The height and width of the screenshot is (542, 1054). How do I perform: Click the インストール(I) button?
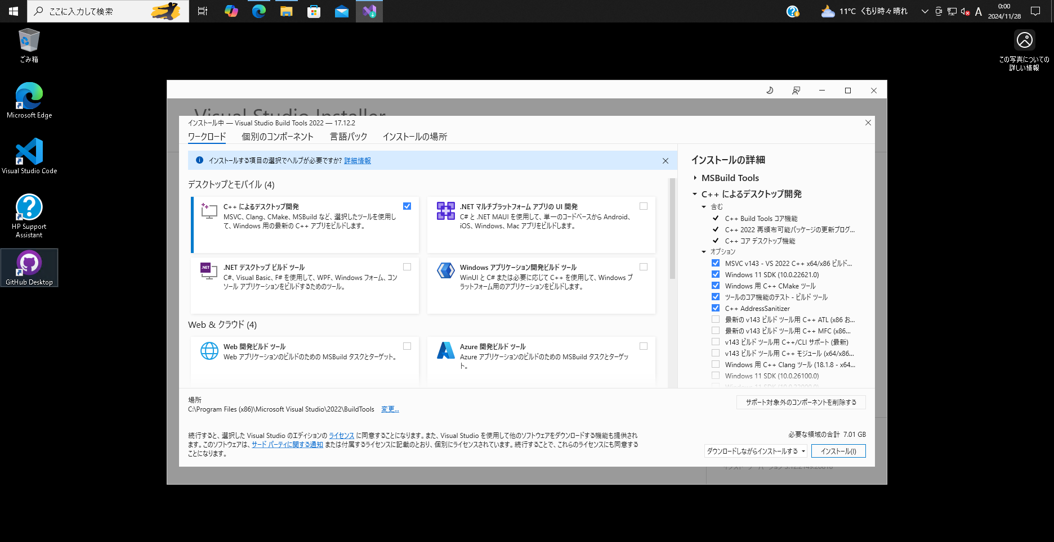point(838,450)
